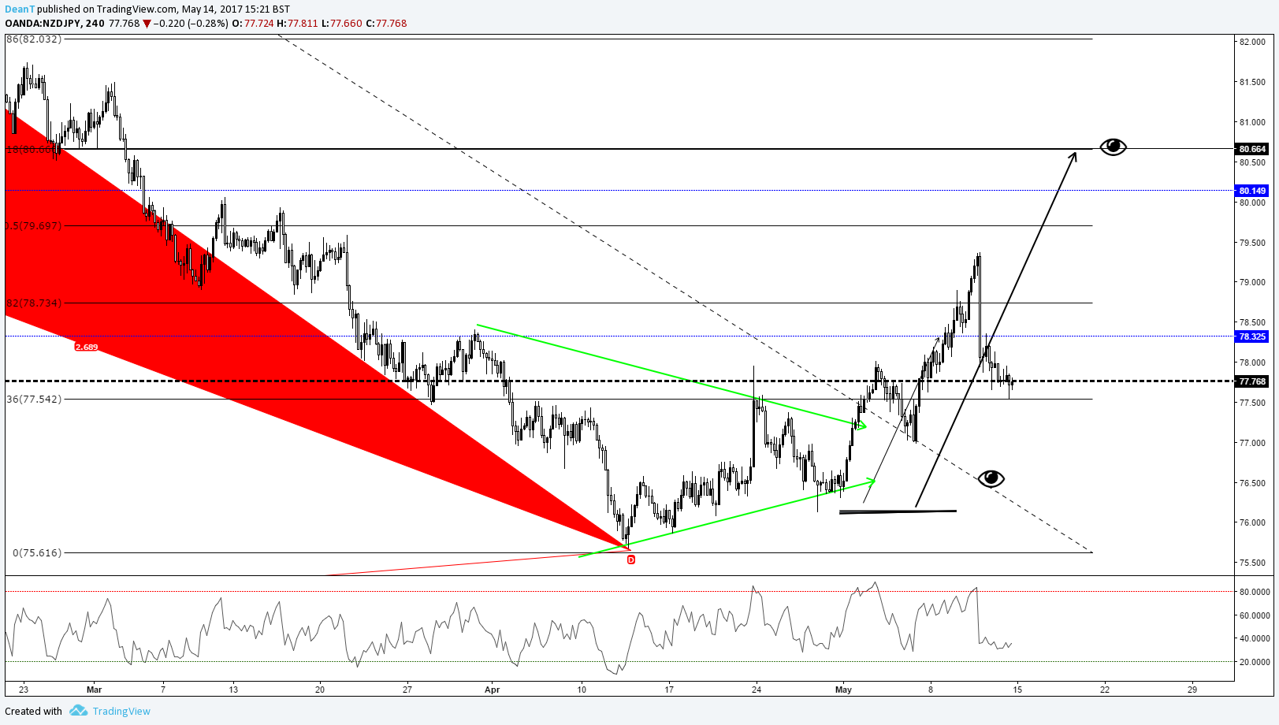Click the 20.0000 level on the RSI scale
This screenshot has width=1279, height=725.
pyautogui.click(x=1255, y=662)
